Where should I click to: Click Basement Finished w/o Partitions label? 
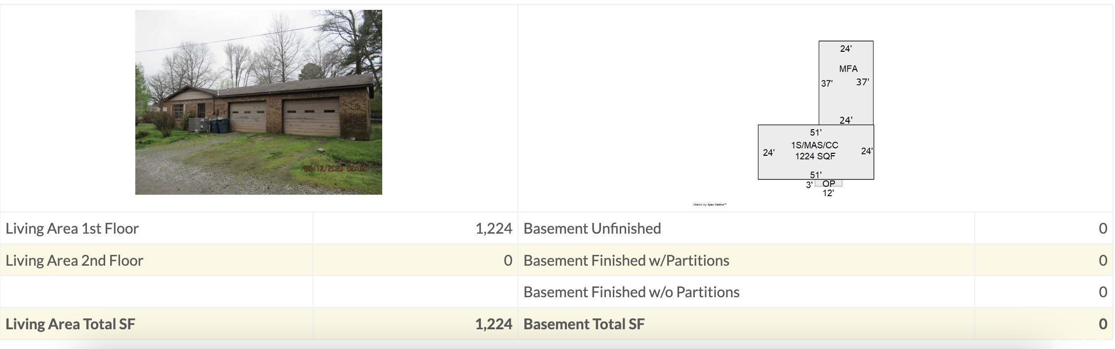[x=631, y=292]
